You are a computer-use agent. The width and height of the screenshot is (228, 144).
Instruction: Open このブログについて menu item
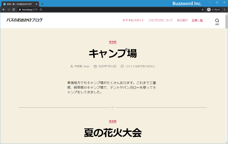pos(161,20)
